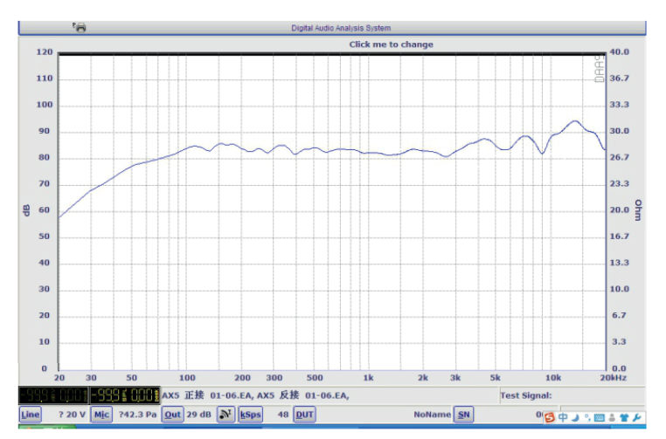Click the 'dB' left axis label

tap(26, 210)
